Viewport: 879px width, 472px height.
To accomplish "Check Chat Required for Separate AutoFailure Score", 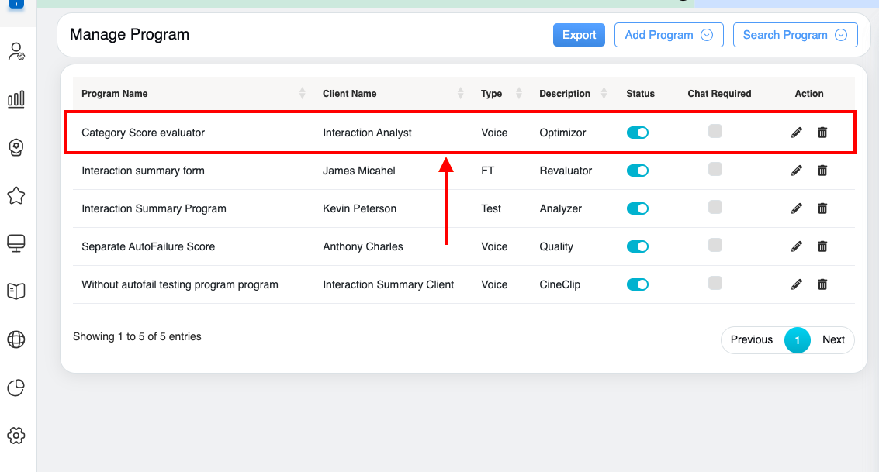I will (x=715, y=245).
